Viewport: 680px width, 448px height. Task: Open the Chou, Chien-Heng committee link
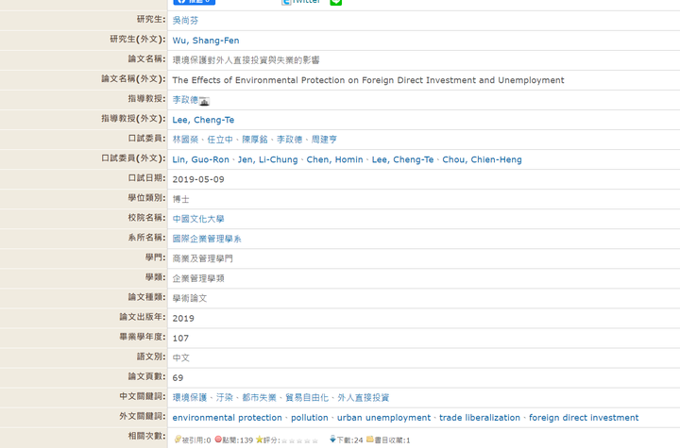pos(482,159)
